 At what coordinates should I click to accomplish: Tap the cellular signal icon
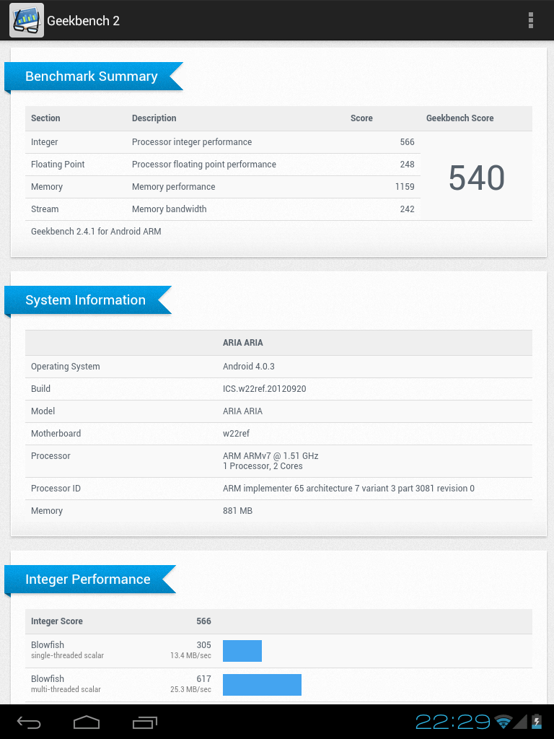click(x=520, y=721)
